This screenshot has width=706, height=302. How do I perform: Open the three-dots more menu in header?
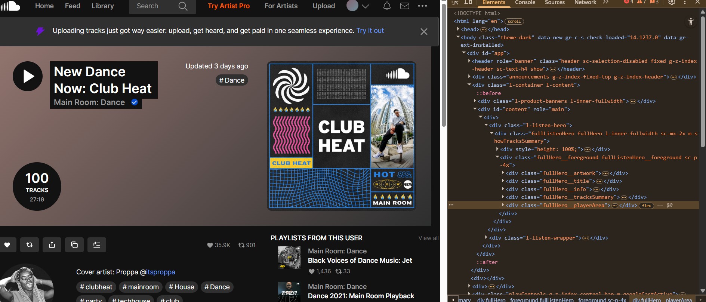click(x=422, y=6)
